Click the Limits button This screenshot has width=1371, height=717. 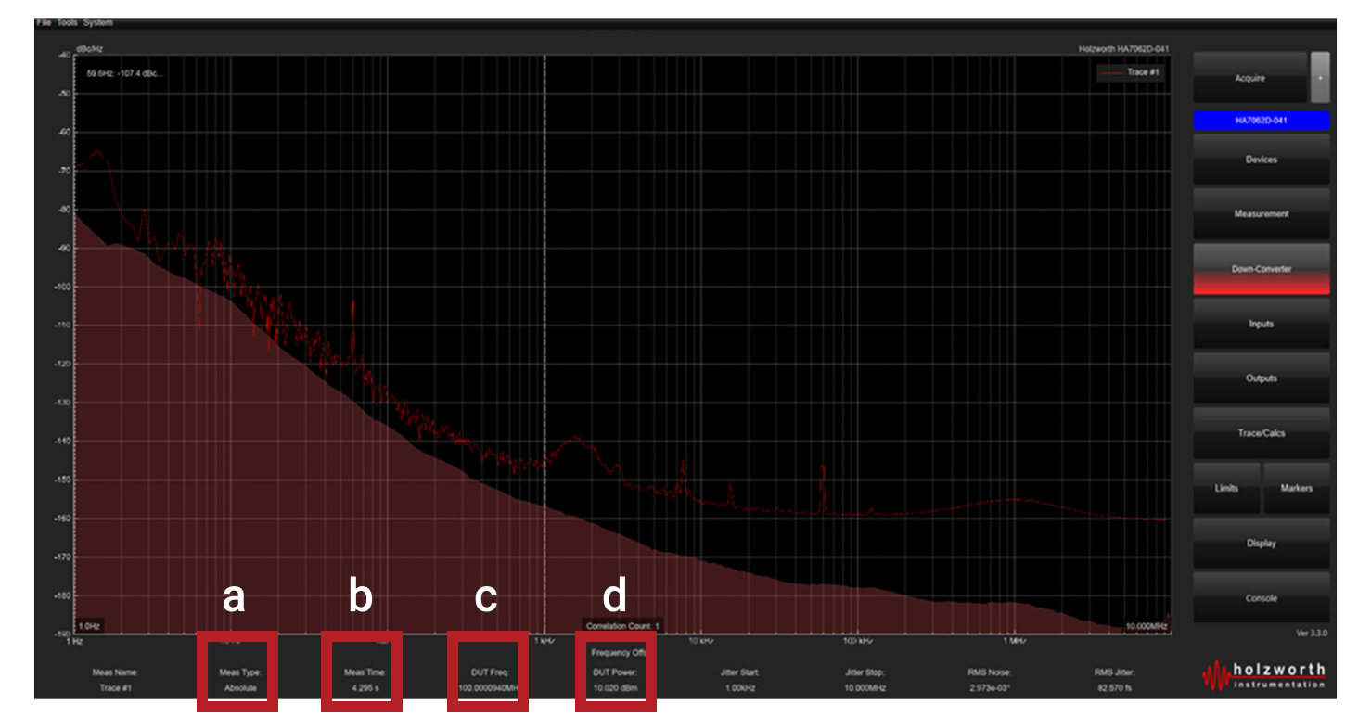tap(1226, 488)
